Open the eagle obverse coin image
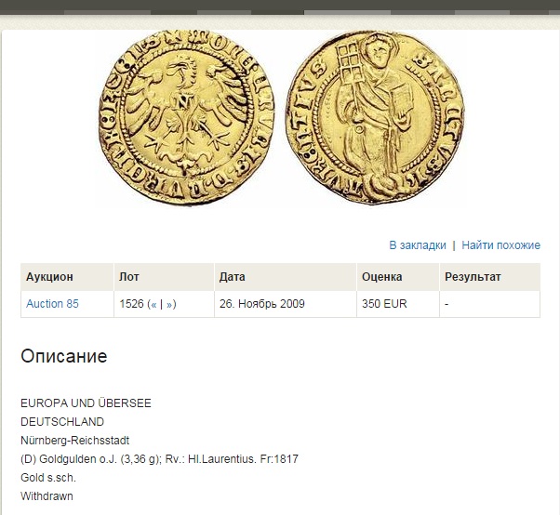 click(x=187, y=118)
